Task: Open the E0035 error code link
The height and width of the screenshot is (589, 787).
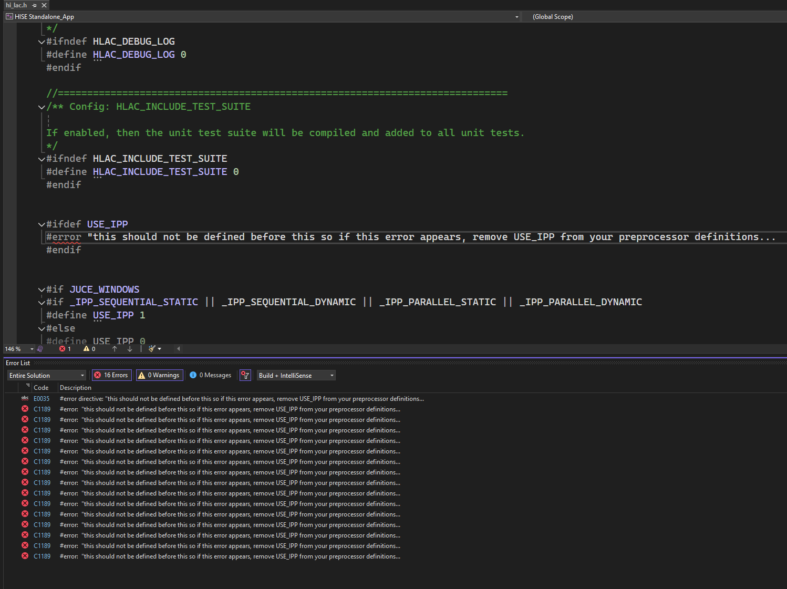Action: [x=42, y=399]
